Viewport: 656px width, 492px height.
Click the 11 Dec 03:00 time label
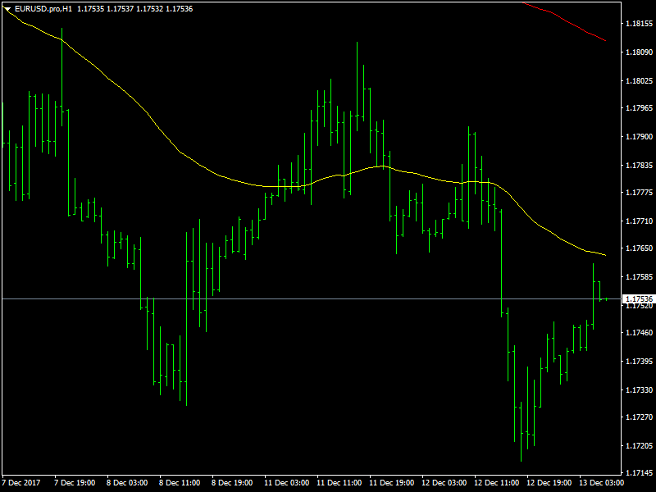286,483
